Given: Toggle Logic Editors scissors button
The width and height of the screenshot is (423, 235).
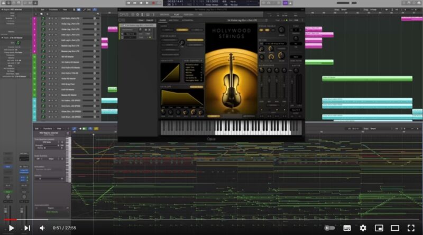Looking at the screenshot, I should pos(35,3).
